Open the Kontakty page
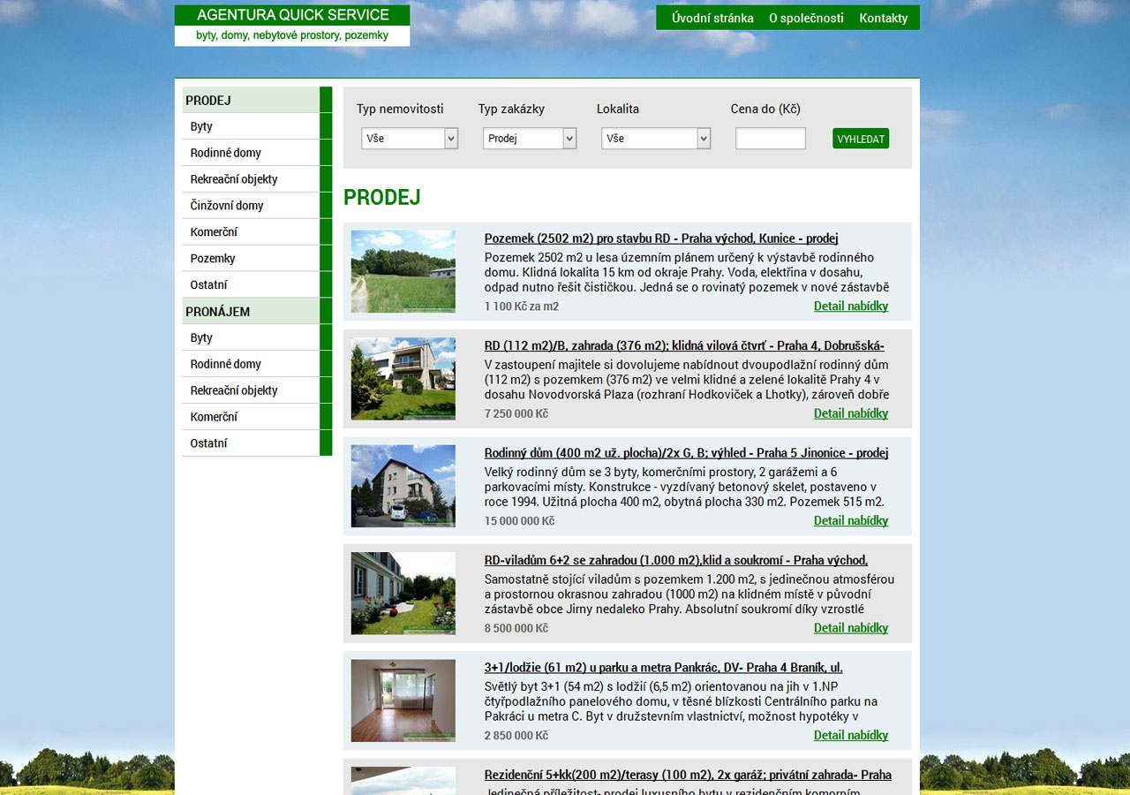Screen dimensions: 1130x795 point(884,18)
